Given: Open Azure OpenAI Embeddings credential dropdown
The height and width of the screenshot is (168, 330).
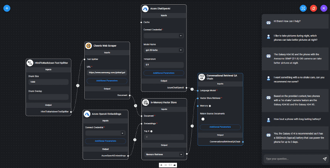Looking at the screenshot, I should pos(105,133).
